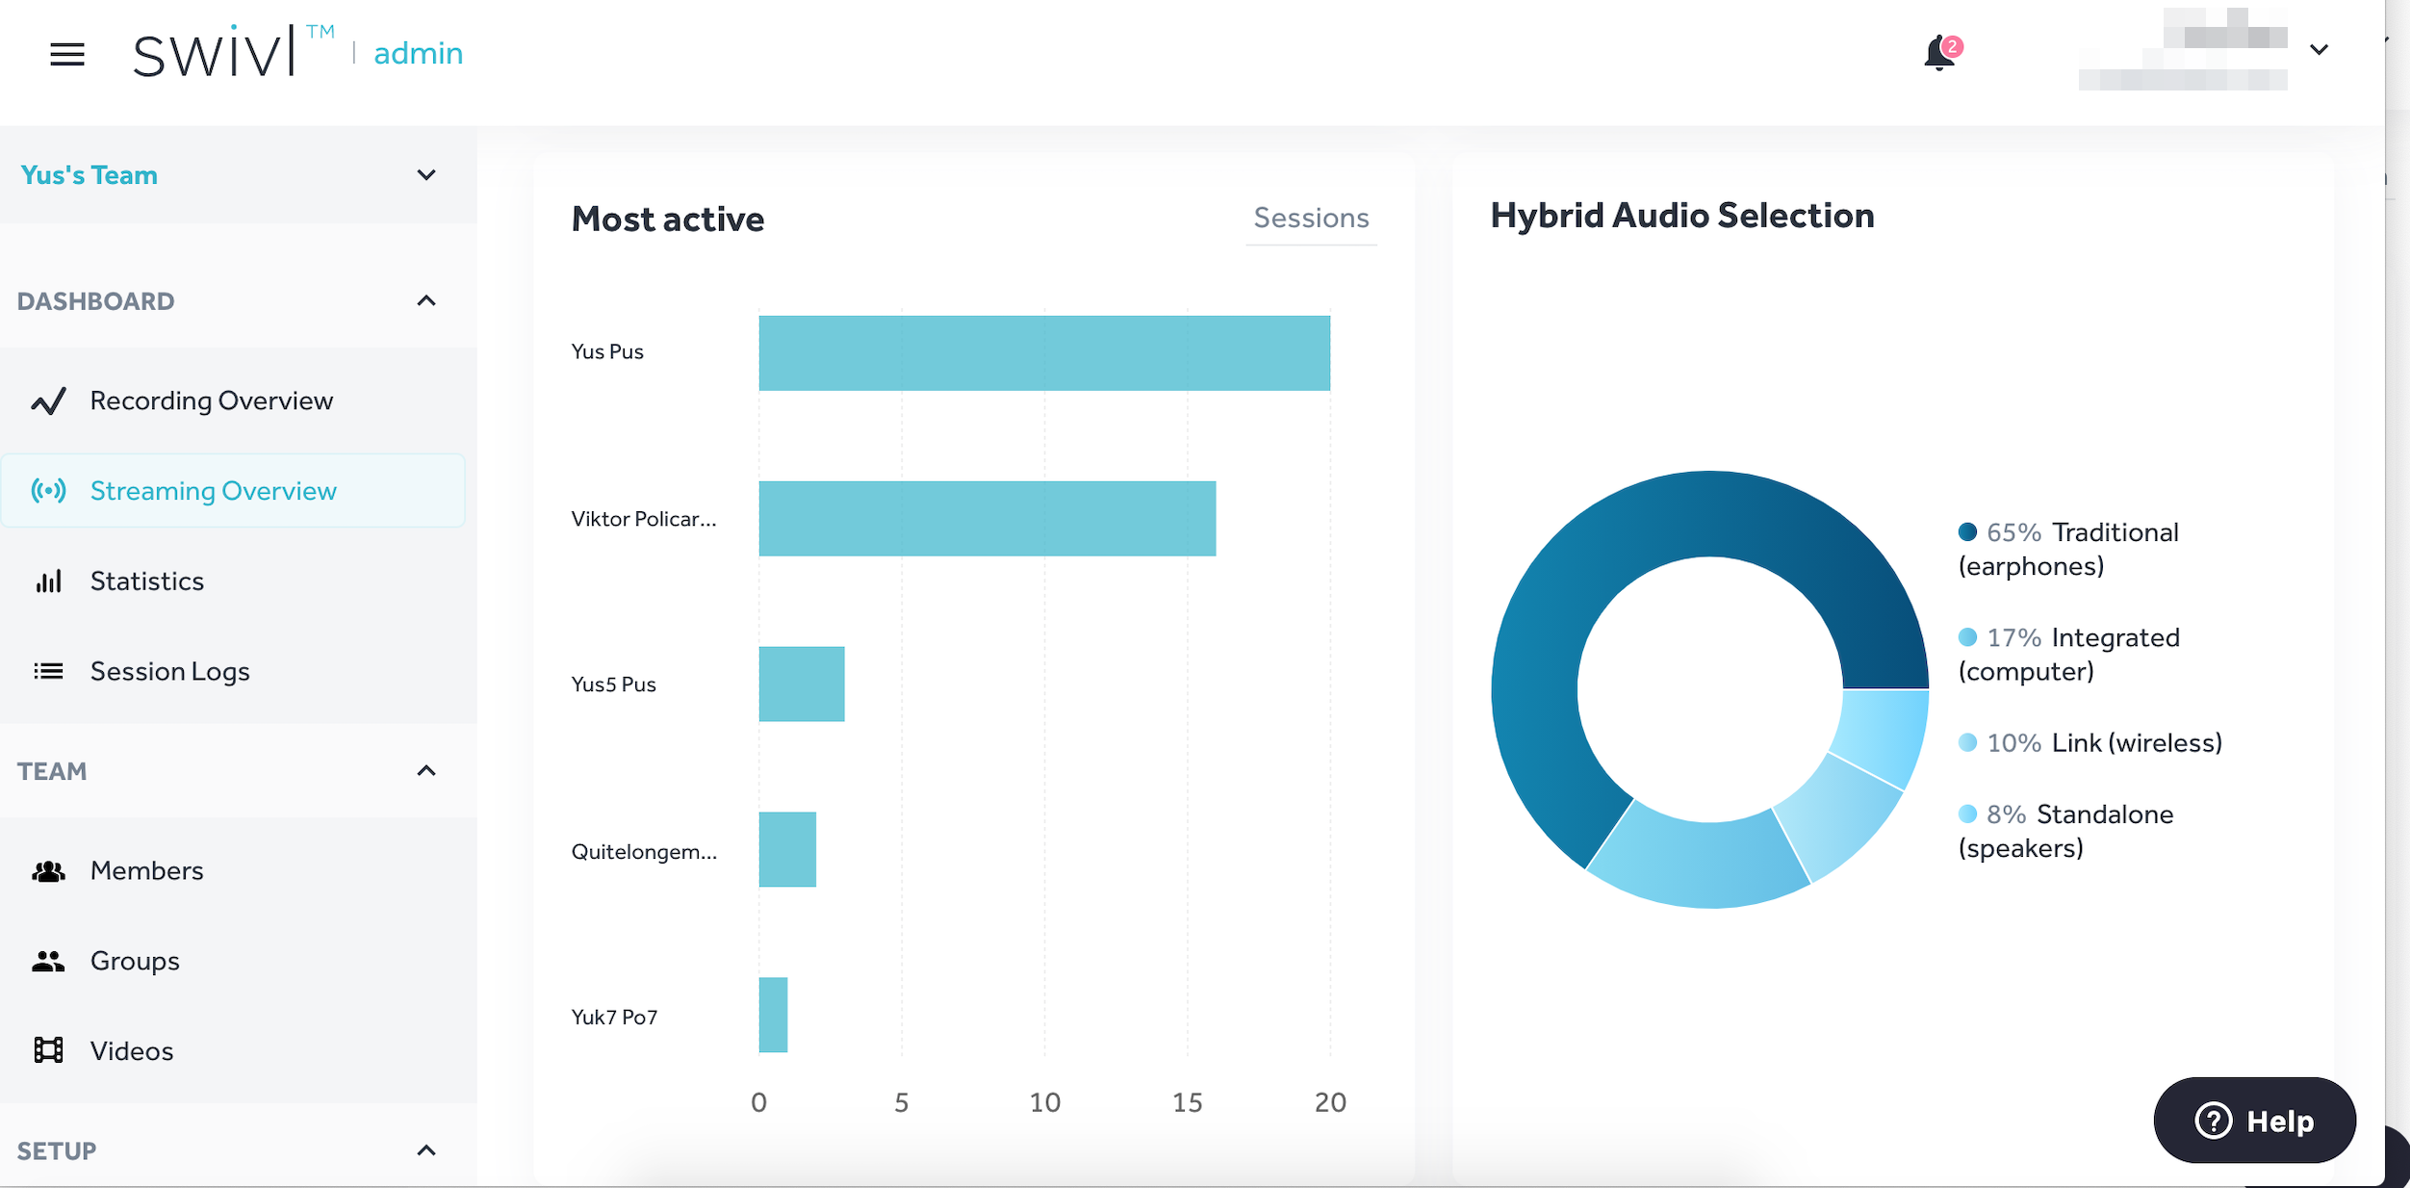Collapse the SETUP section chevron
2410x1188 pixels.
click(426, 1150)
